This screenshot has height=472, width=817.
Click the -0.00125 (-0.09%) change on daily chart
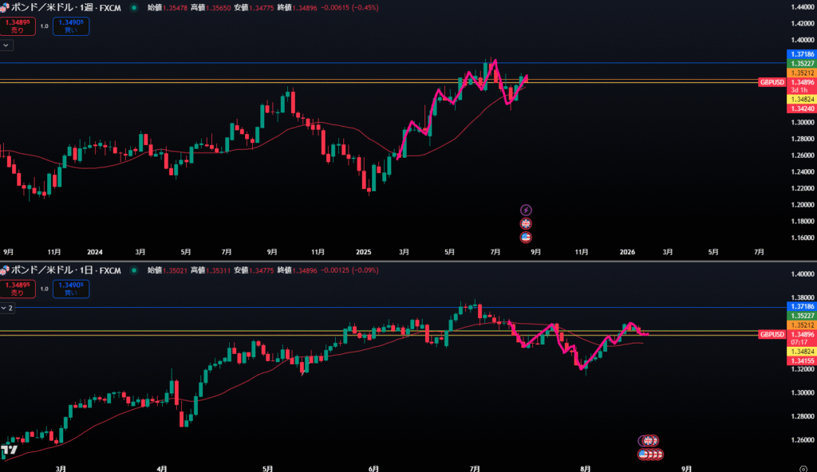tap(349, 270)
